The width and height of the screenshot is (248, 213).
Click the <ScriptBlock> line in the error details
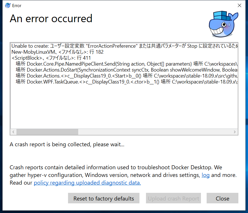tap(51, 58)
